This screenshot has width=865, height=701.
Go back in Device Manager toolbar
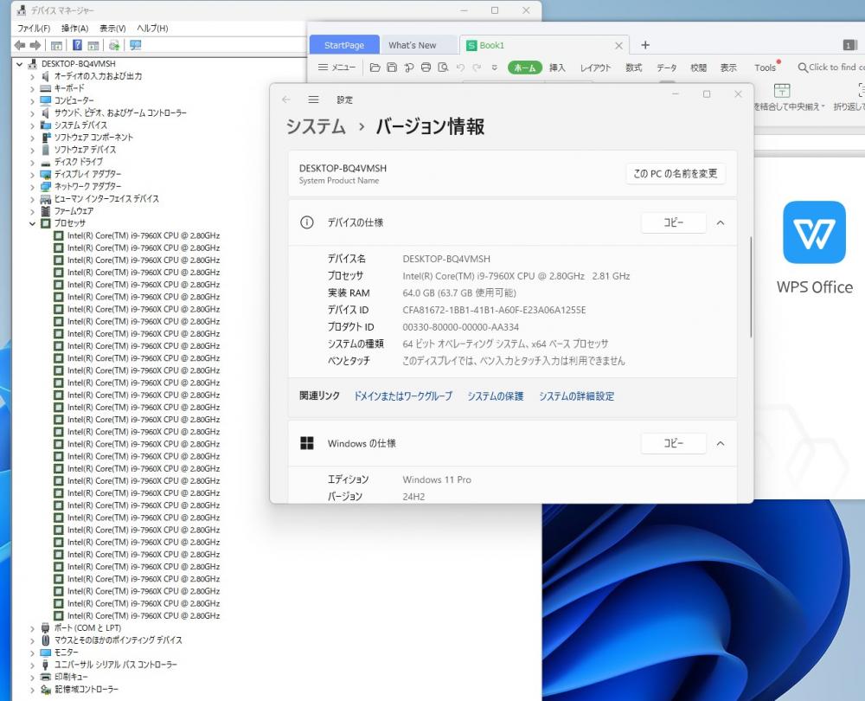pos(21,45)
